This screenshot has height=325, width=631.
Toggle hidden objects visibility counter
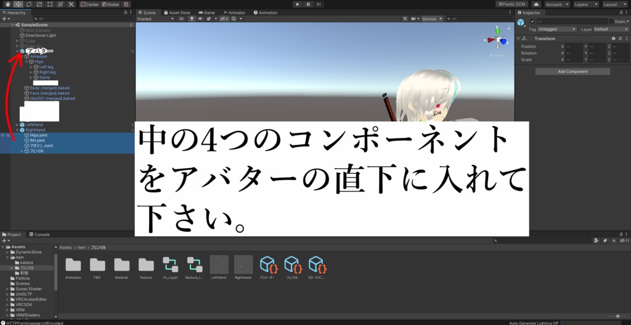[x=224, y=19]
